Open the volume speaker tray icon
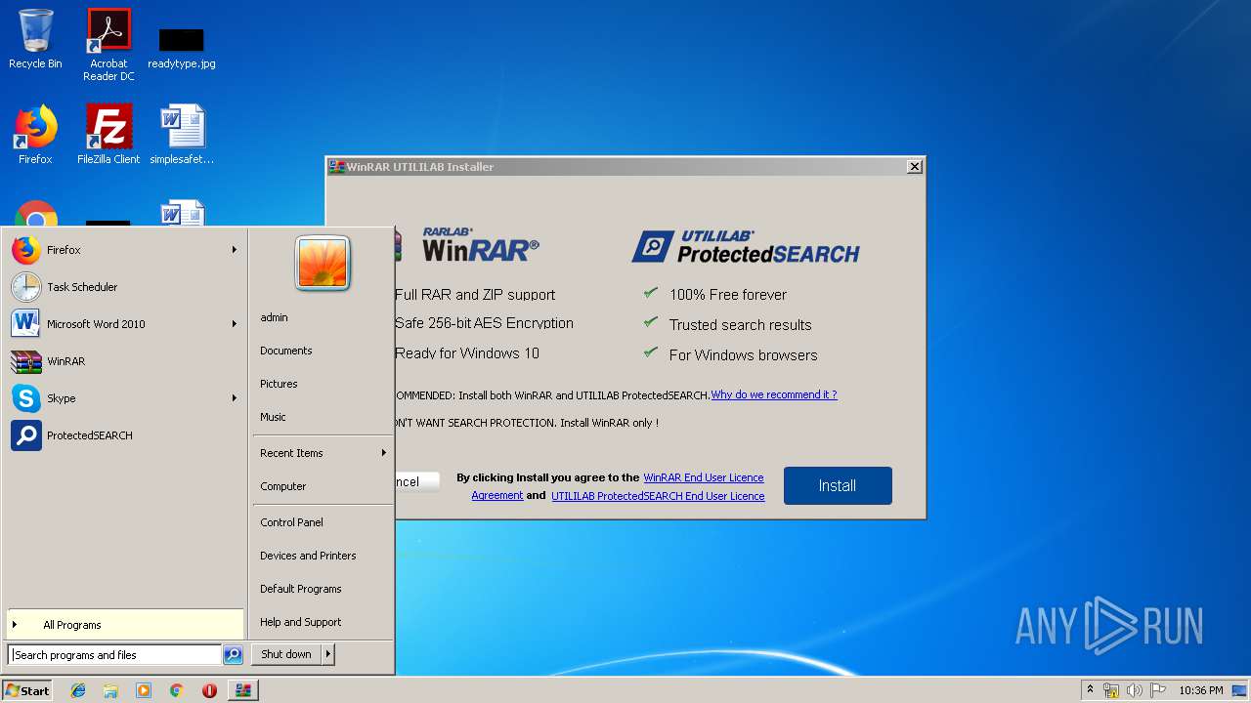This screenshot has height=703, width=1251. [1135, 690]
